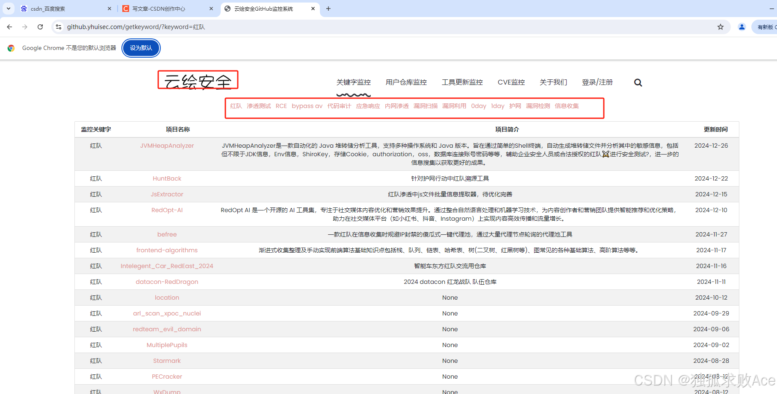Open the CVE监控 menu item
The height and width of the screenshot is (394, 777).
[511, 82]
